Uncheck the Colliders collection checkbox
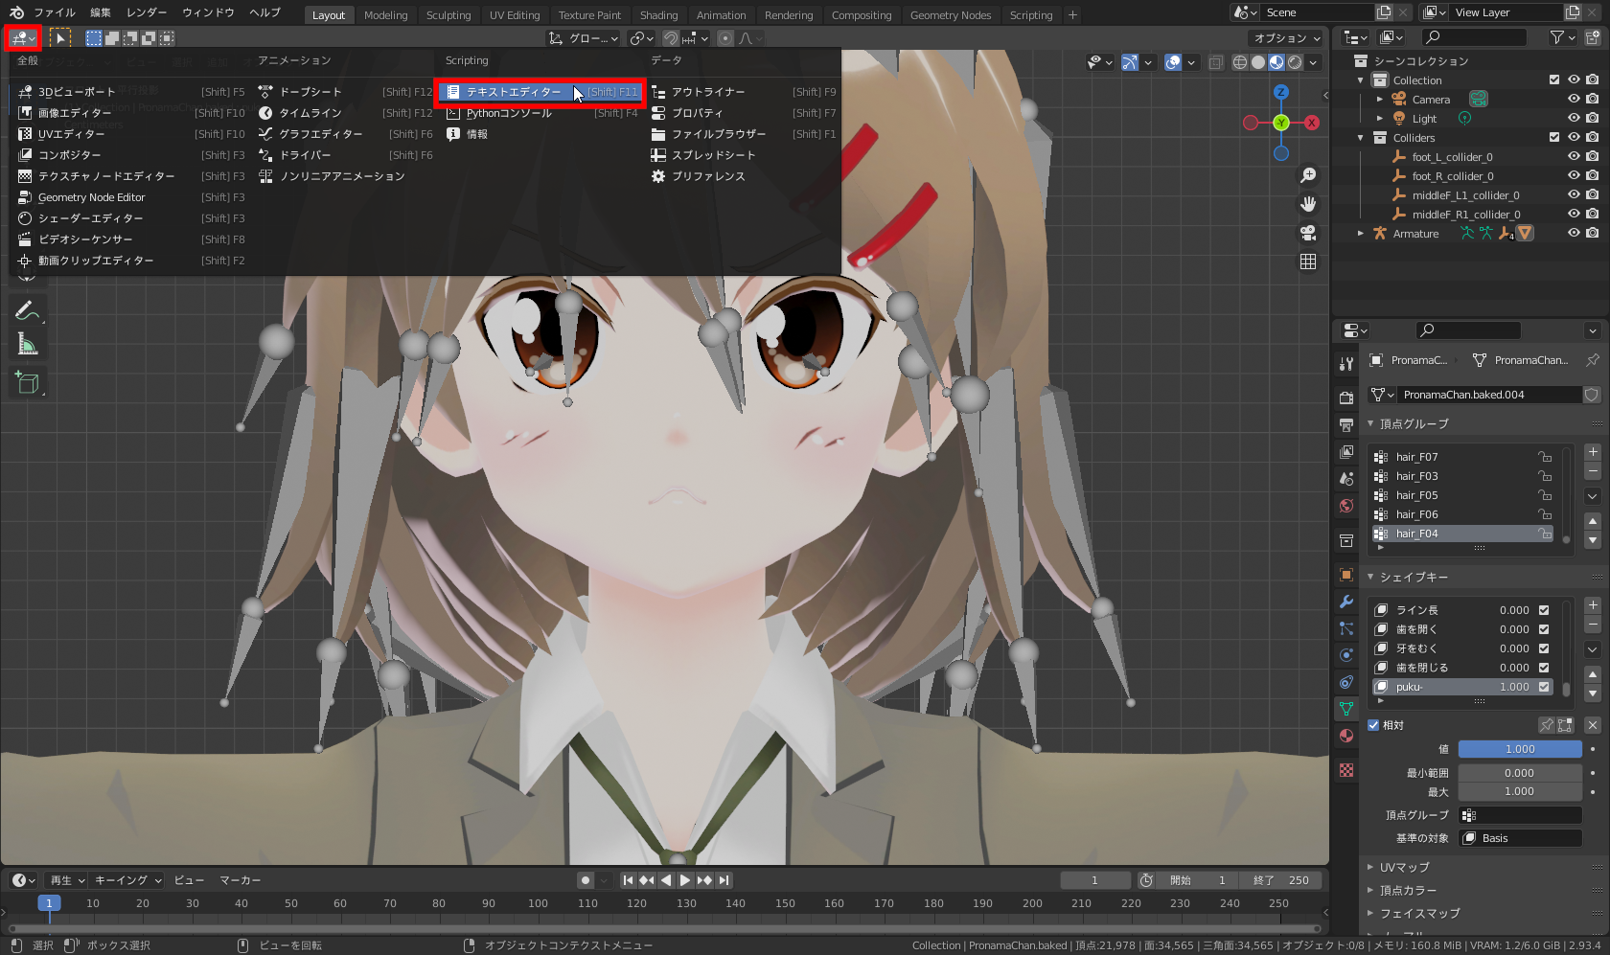The image size is (1610, 955). pyautogui.click(x=1554, y=137)
